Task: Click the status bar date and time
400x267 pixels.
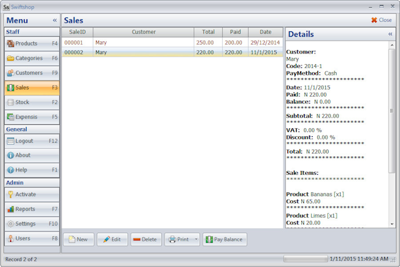Action: [359, 259]
